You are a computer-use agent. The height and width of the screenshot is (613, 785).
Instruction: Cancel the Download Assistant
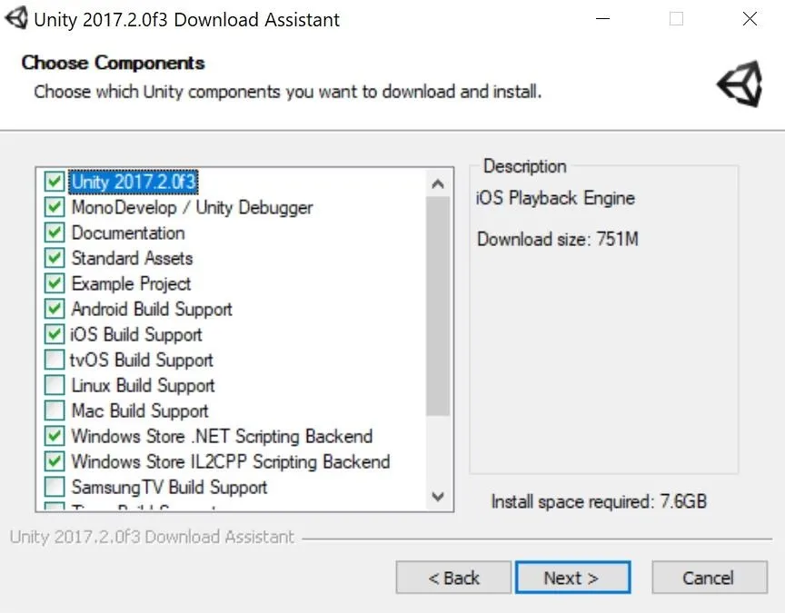[710, 578]
